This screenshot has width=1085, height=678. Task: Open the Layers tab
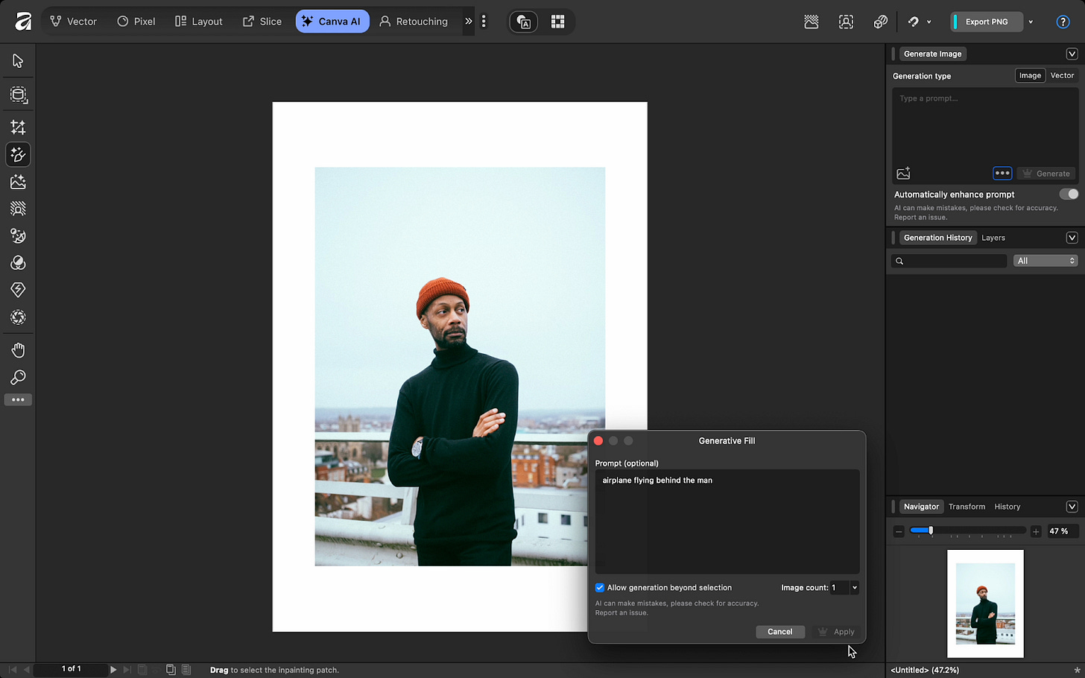pyautogui.click(x=993, y=238)
